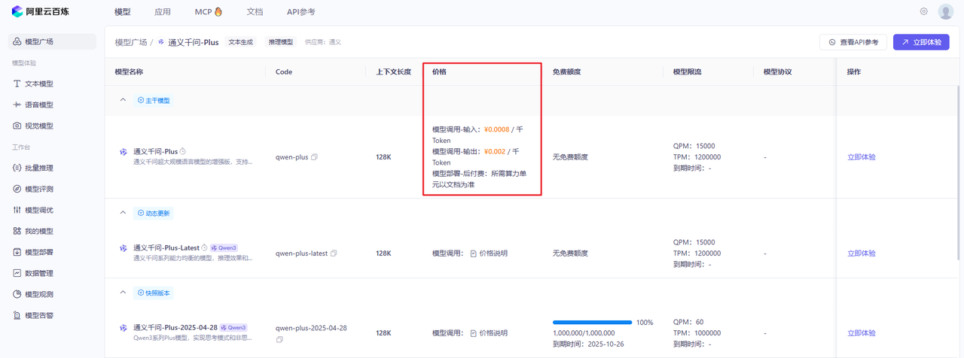Screen dimensions: 964x358
Task: Click clock icon beside 通义千问-Plus-Latest
Action: (204, 247)
